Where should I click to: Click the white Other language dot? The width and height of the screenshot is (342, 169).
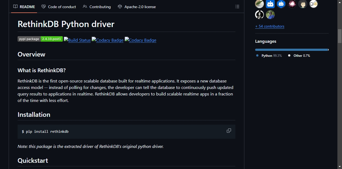click(x=289, y=55)
